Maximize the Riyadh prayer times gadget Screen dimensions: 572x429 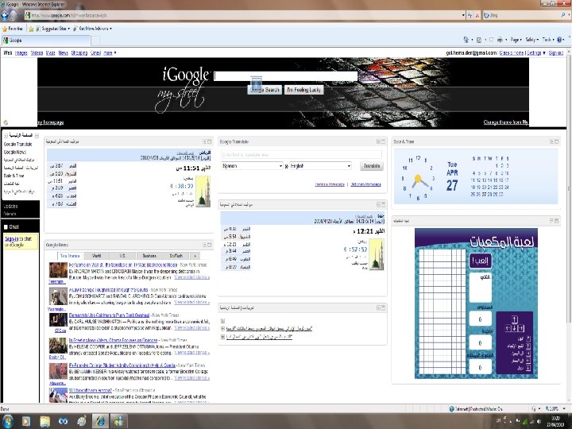click(x=210, y=141)
